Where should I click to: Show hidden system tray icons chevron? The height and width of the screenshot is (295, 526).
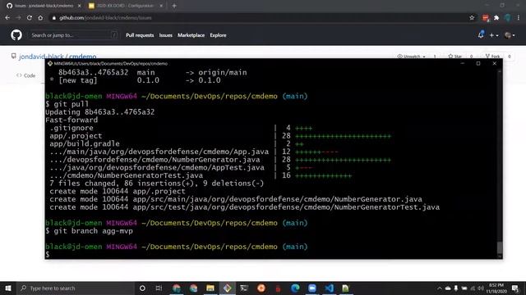(x=440, y=288)
